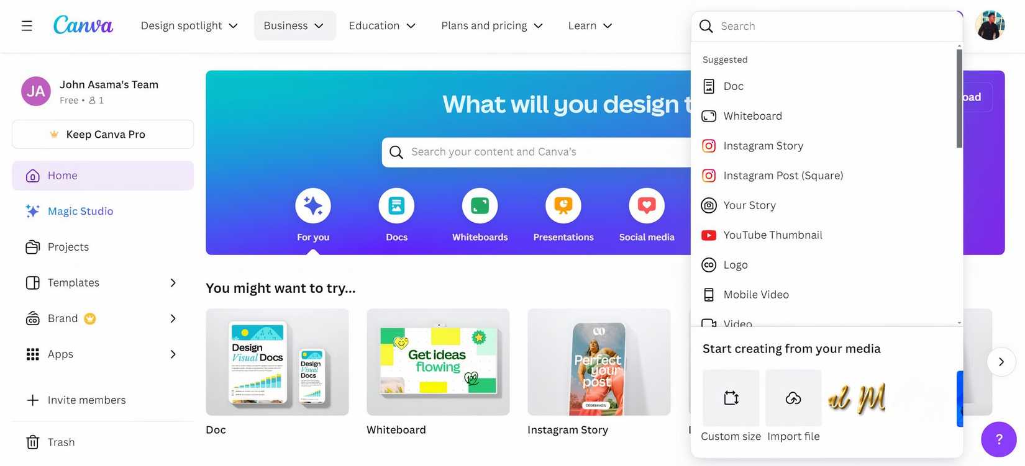Select the For you category icon
Screen dimensions: 1025x466
pos(313,205)
